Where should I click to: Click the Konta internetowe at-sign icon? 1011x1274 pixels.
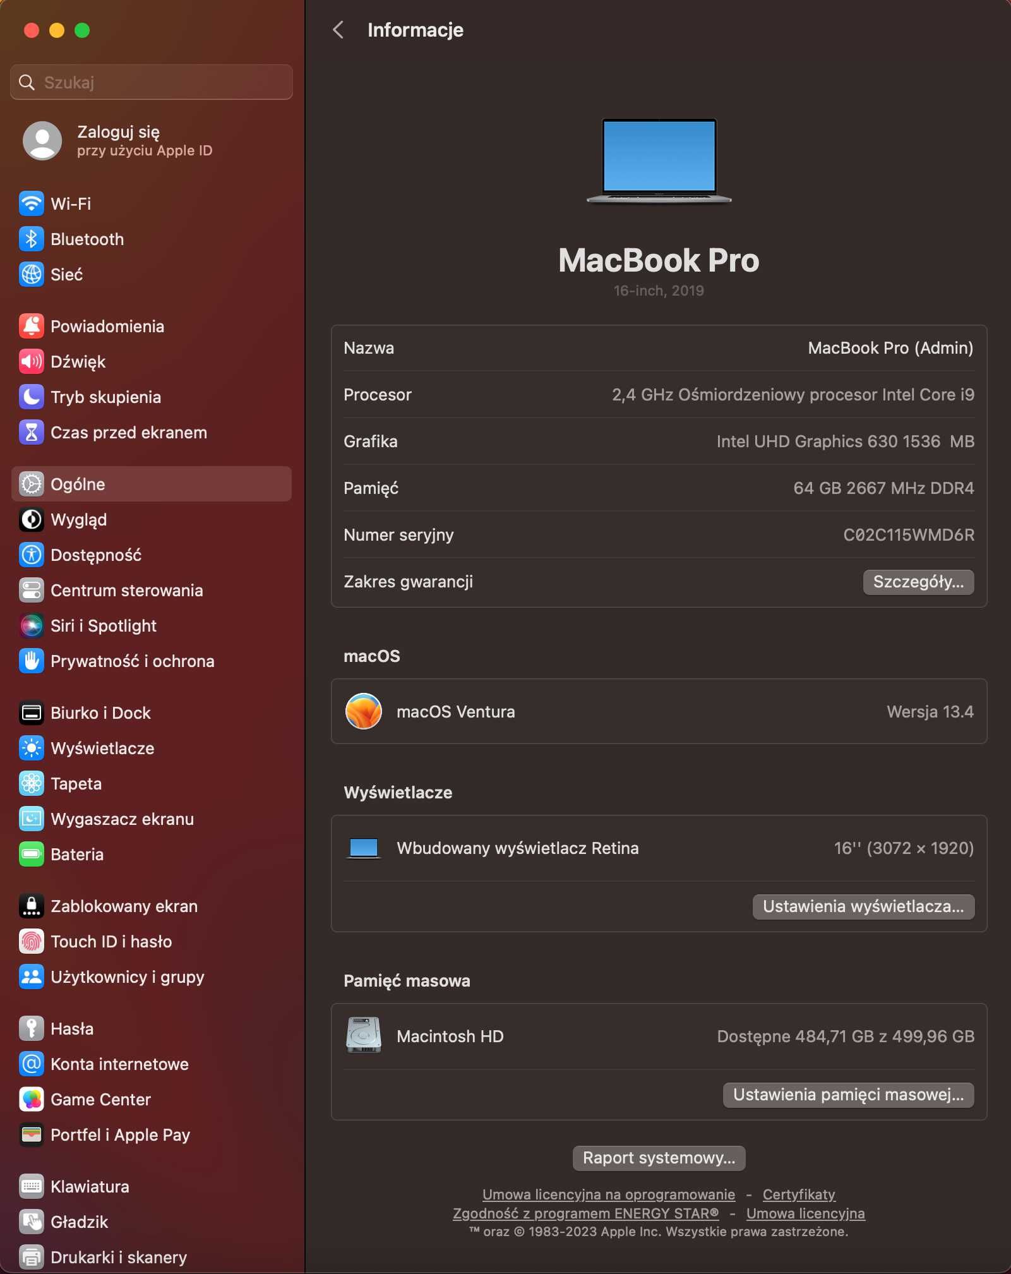coord(32,1064)
